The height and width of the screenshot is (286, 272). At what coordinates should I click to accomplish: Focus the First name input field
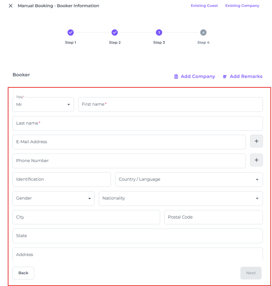[170, 104]
